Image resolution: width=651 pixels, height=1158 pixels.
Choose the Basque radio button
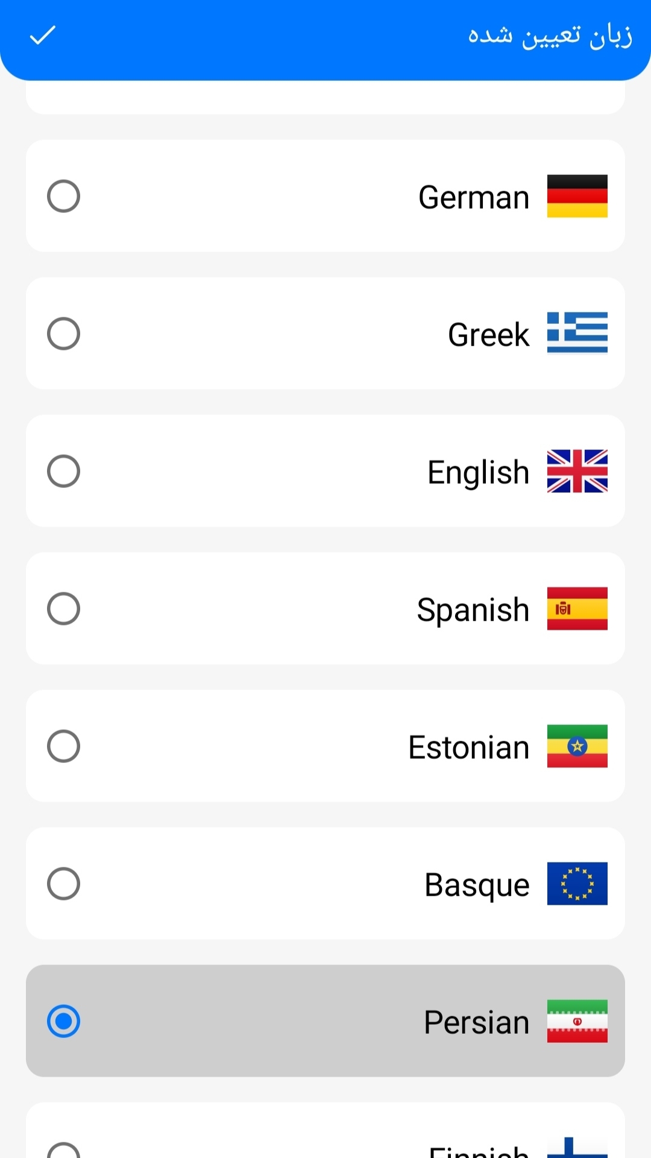click(63, 884)
